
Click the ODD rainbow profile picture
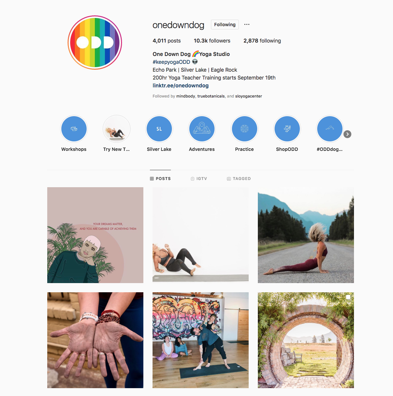[x=95, y=43]
